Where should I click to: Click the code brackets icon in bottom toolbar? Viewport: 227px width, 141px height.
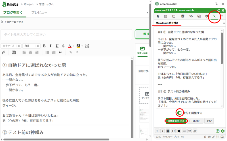173,131
